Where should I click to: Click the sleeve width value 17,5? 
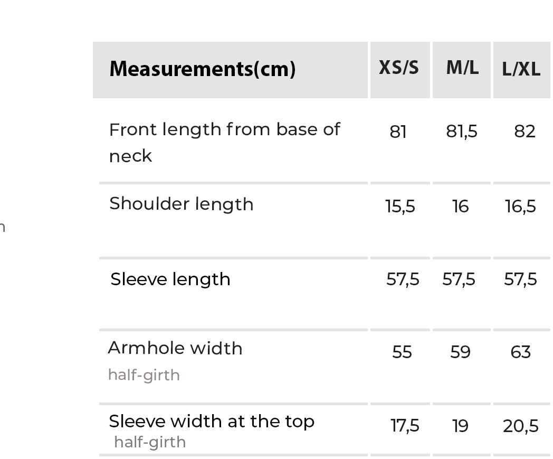tap(405, 426)
